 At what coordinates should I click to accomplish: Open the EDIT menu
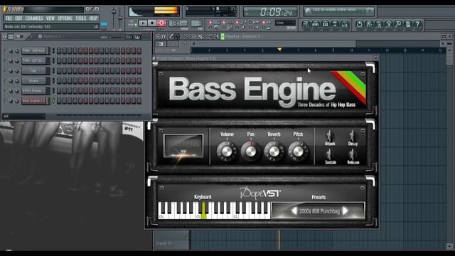tap(18, 18)
